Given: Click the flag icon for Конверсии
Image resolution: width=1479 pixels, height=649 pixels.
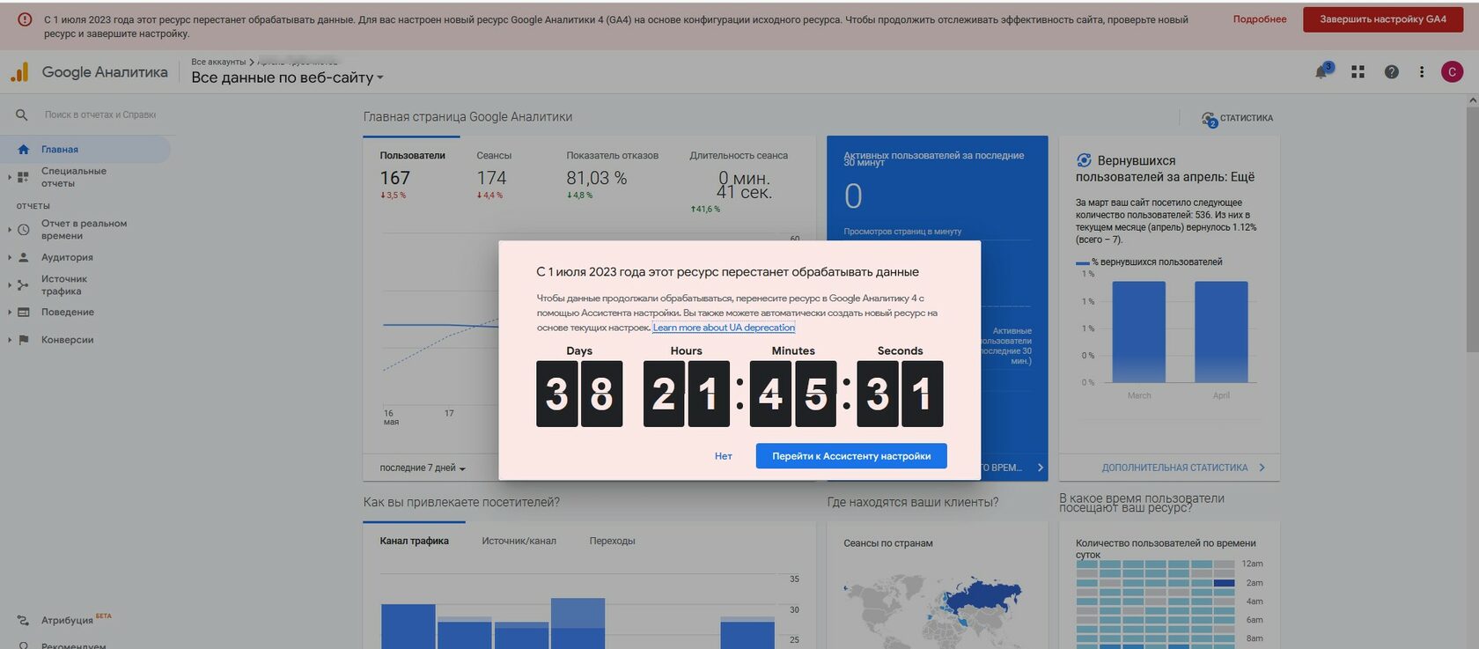Looking at the screenshot, I should click(x=23, y=340).
